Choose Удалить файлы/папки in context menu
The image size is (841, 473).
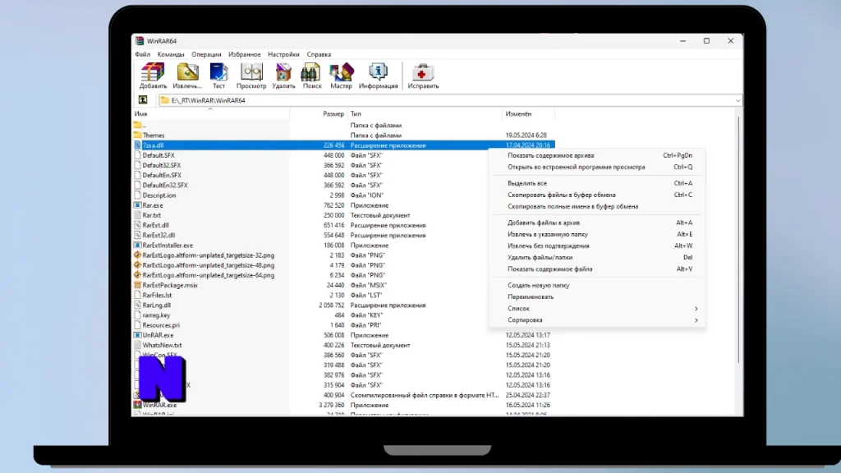tap(596, 257)
